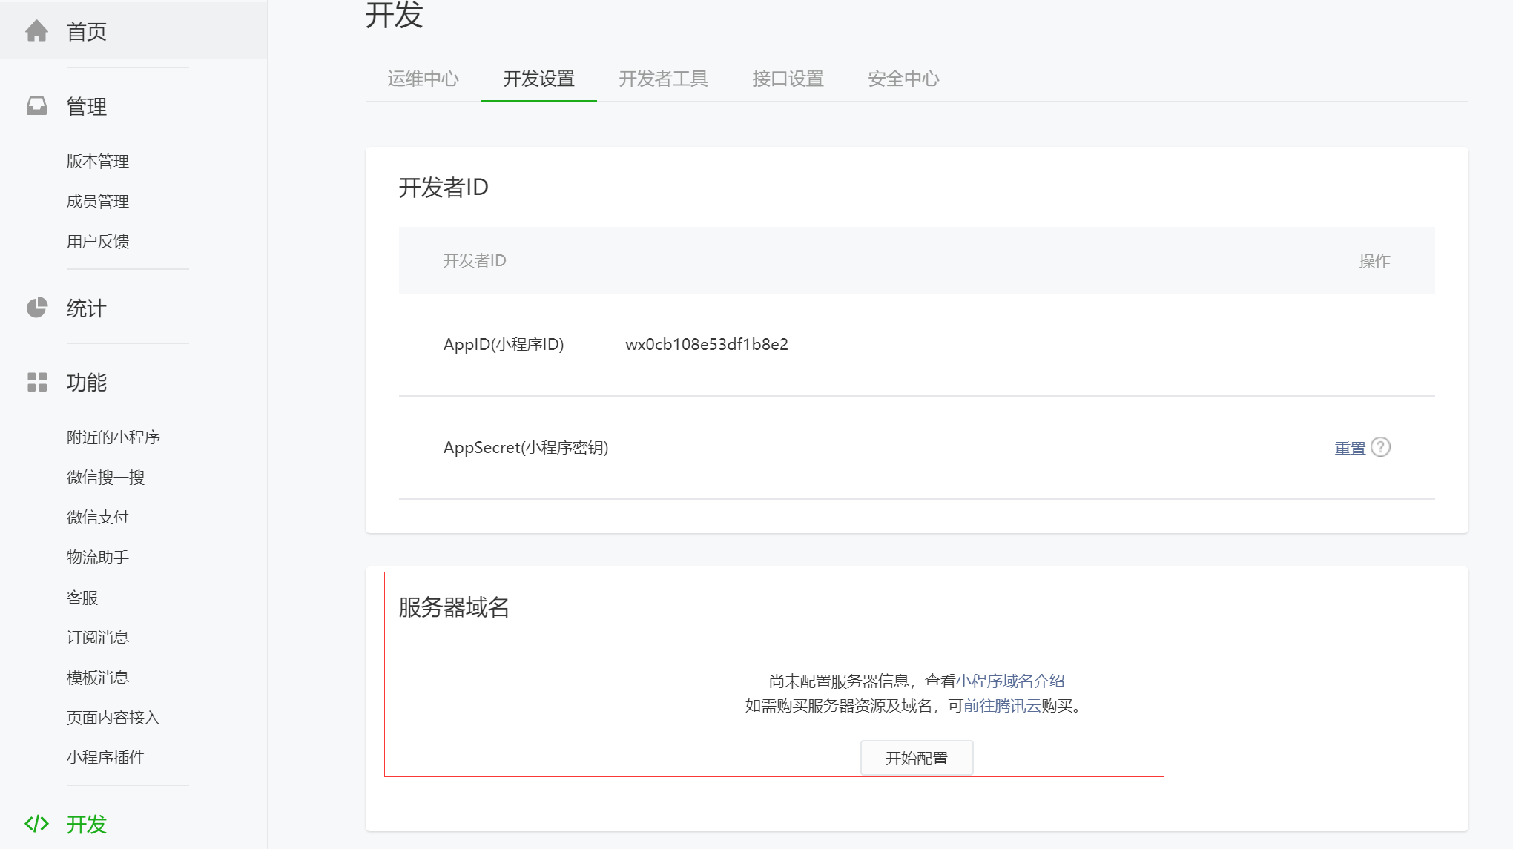Open the 小程序域名介绍 link
This screenshot has width=1513, height=849.
pos(1010,681)
